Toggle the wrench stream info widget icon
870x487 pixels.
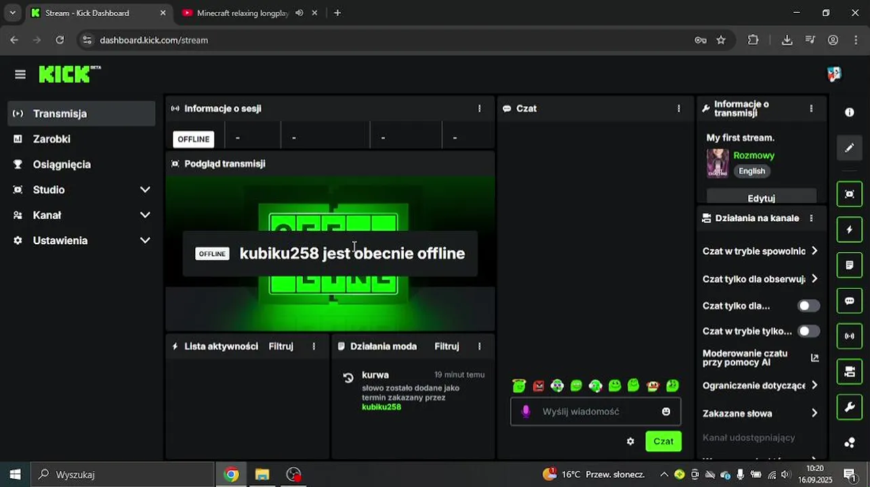(850, 407)
